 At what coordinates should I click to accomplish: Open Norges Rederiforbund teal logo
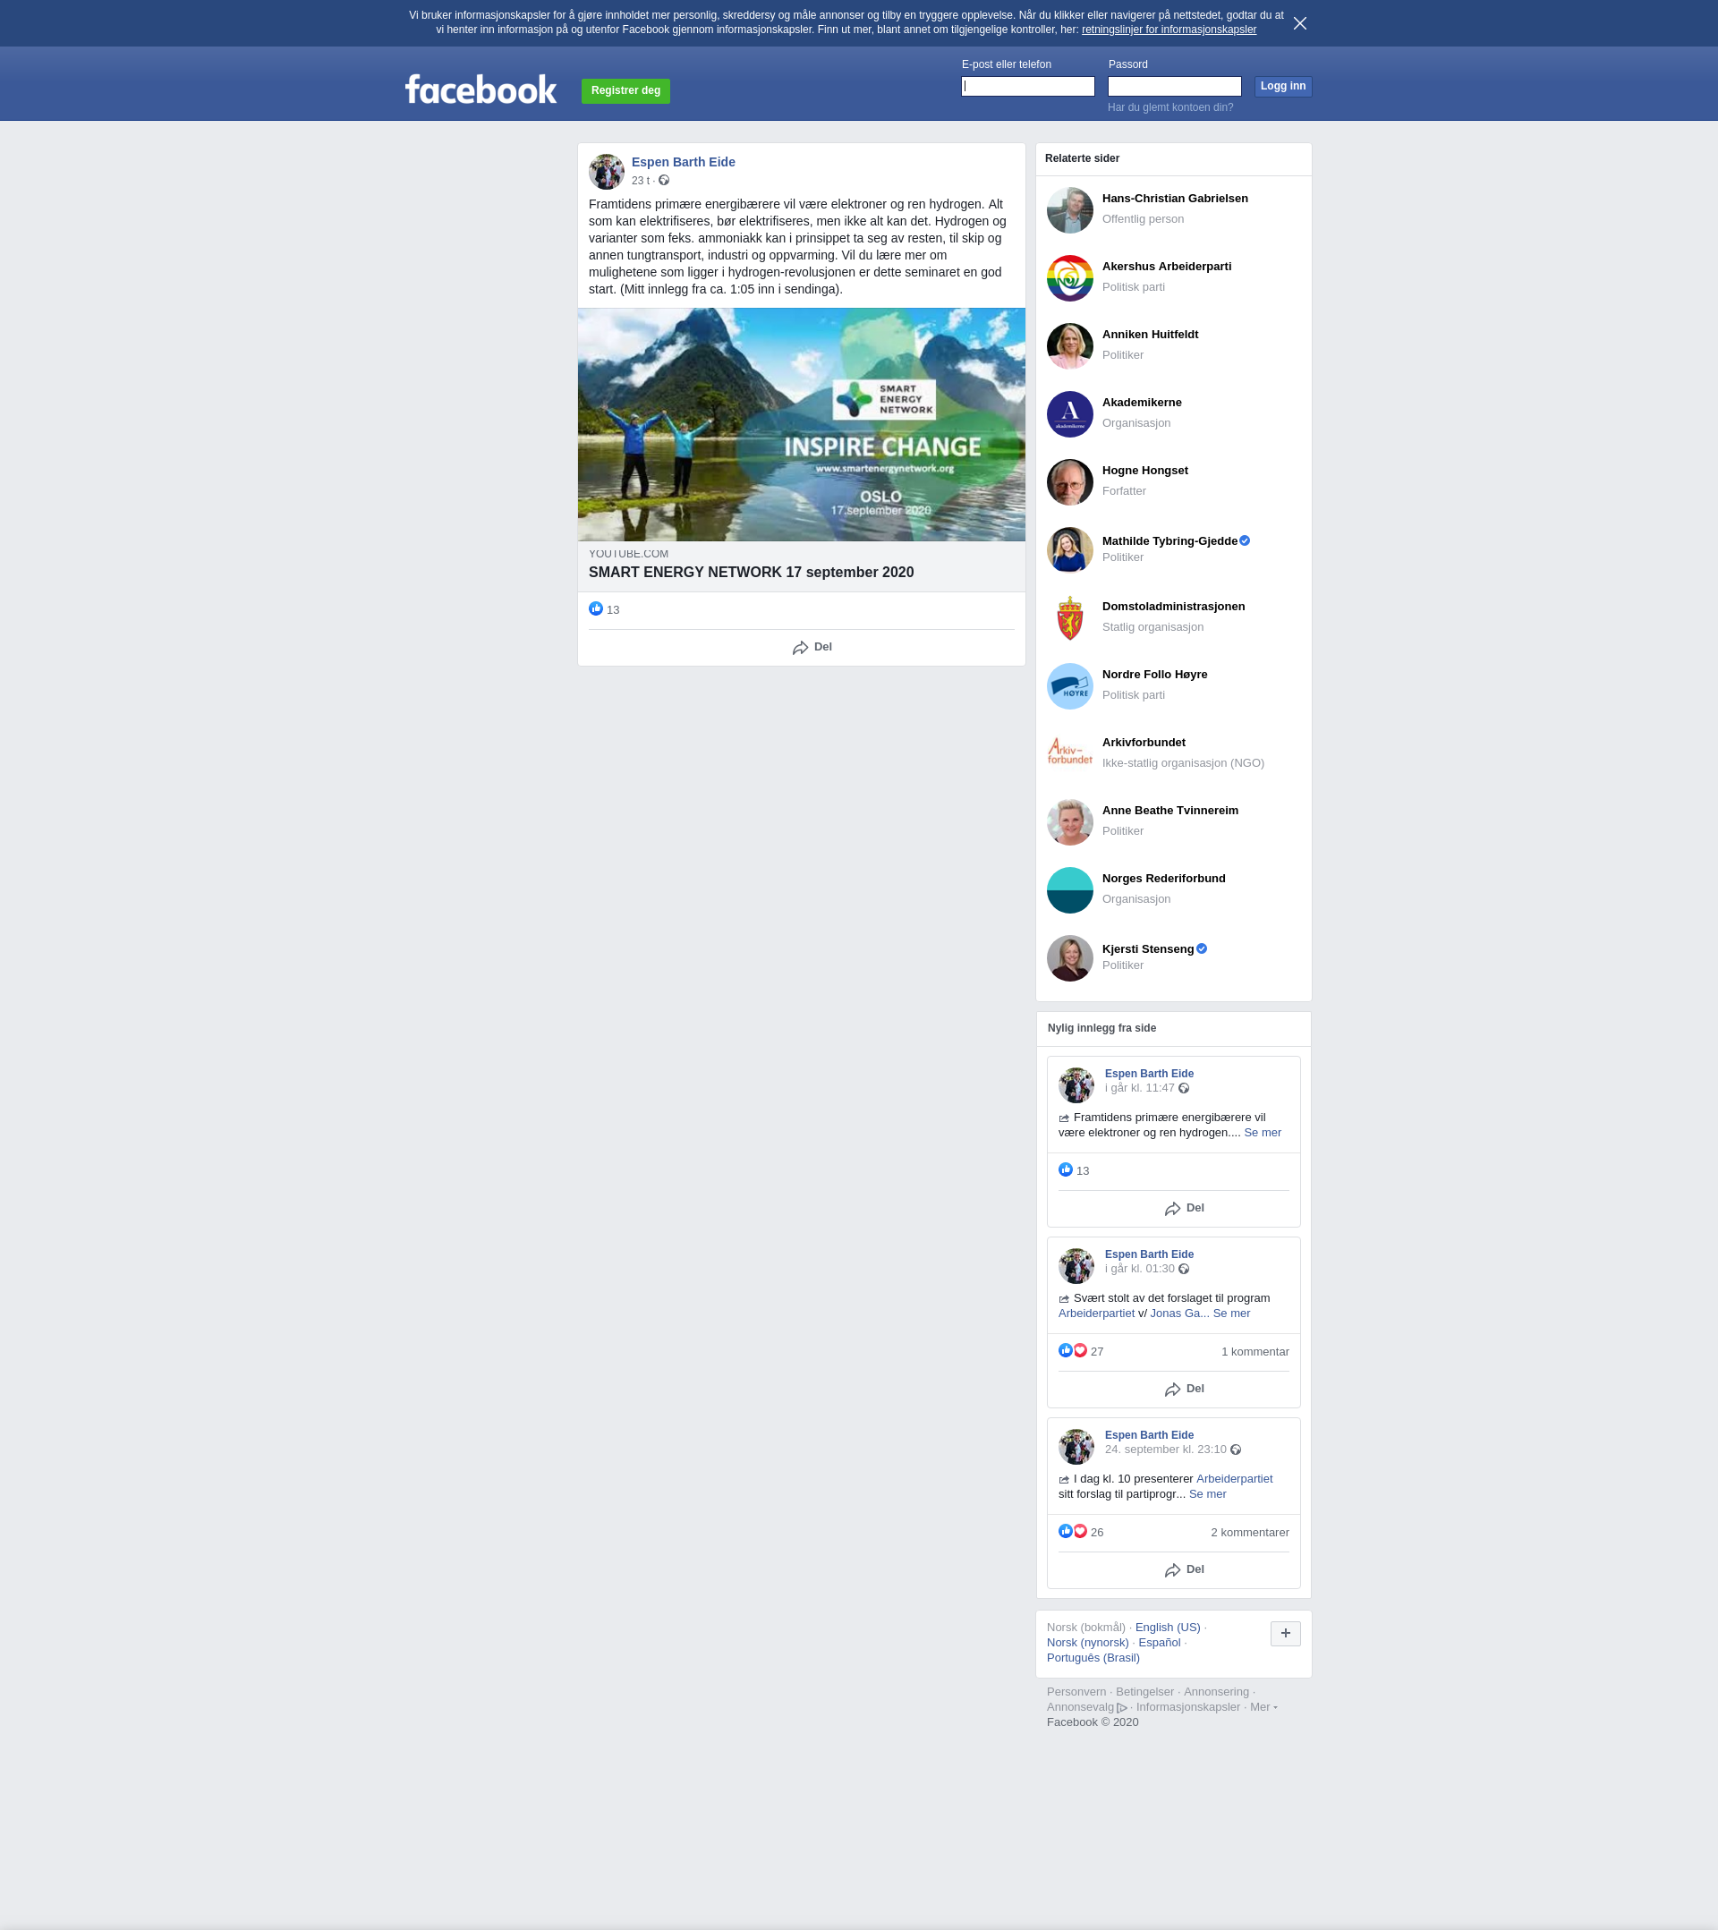(x=1069, y=889)
